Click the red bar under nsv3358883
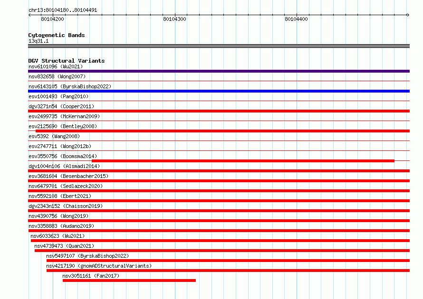The width and height of the screenshot is (423, 299). pyautogui.click(x=219, y=231)
